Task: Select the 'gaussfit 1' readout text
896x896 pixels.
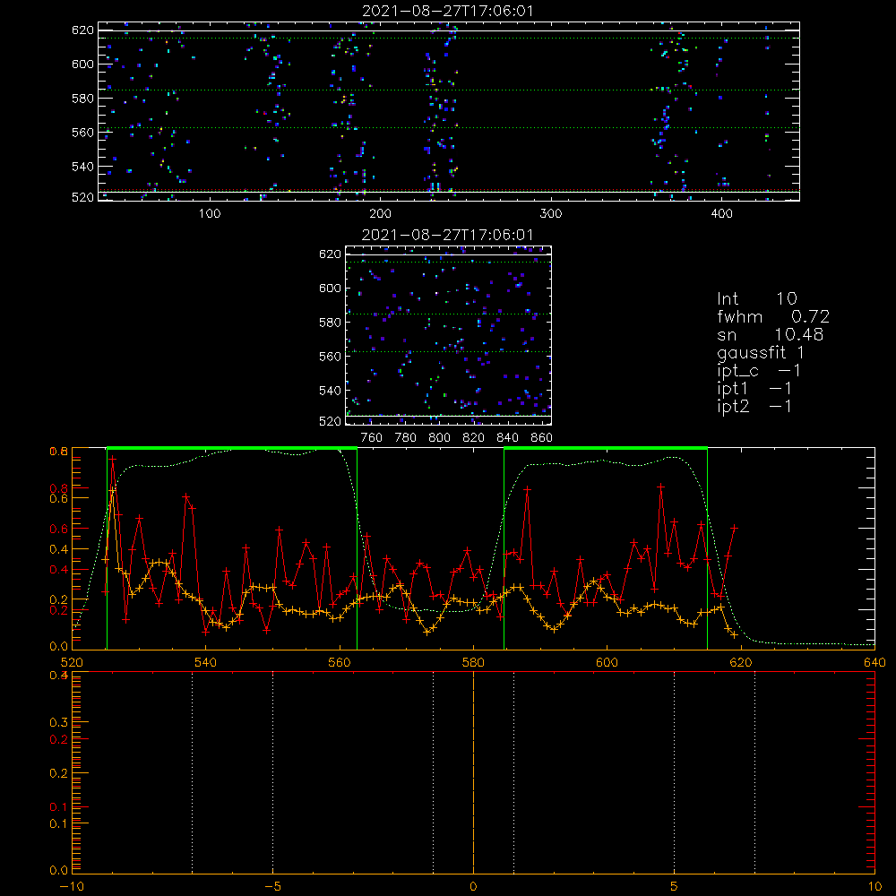Action: click(761, 352)
